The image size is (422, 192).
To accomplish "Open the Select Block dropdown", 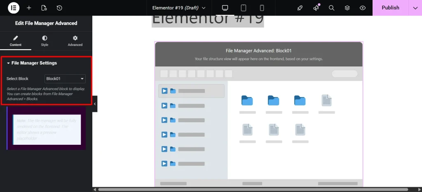I will pos(65,79).
